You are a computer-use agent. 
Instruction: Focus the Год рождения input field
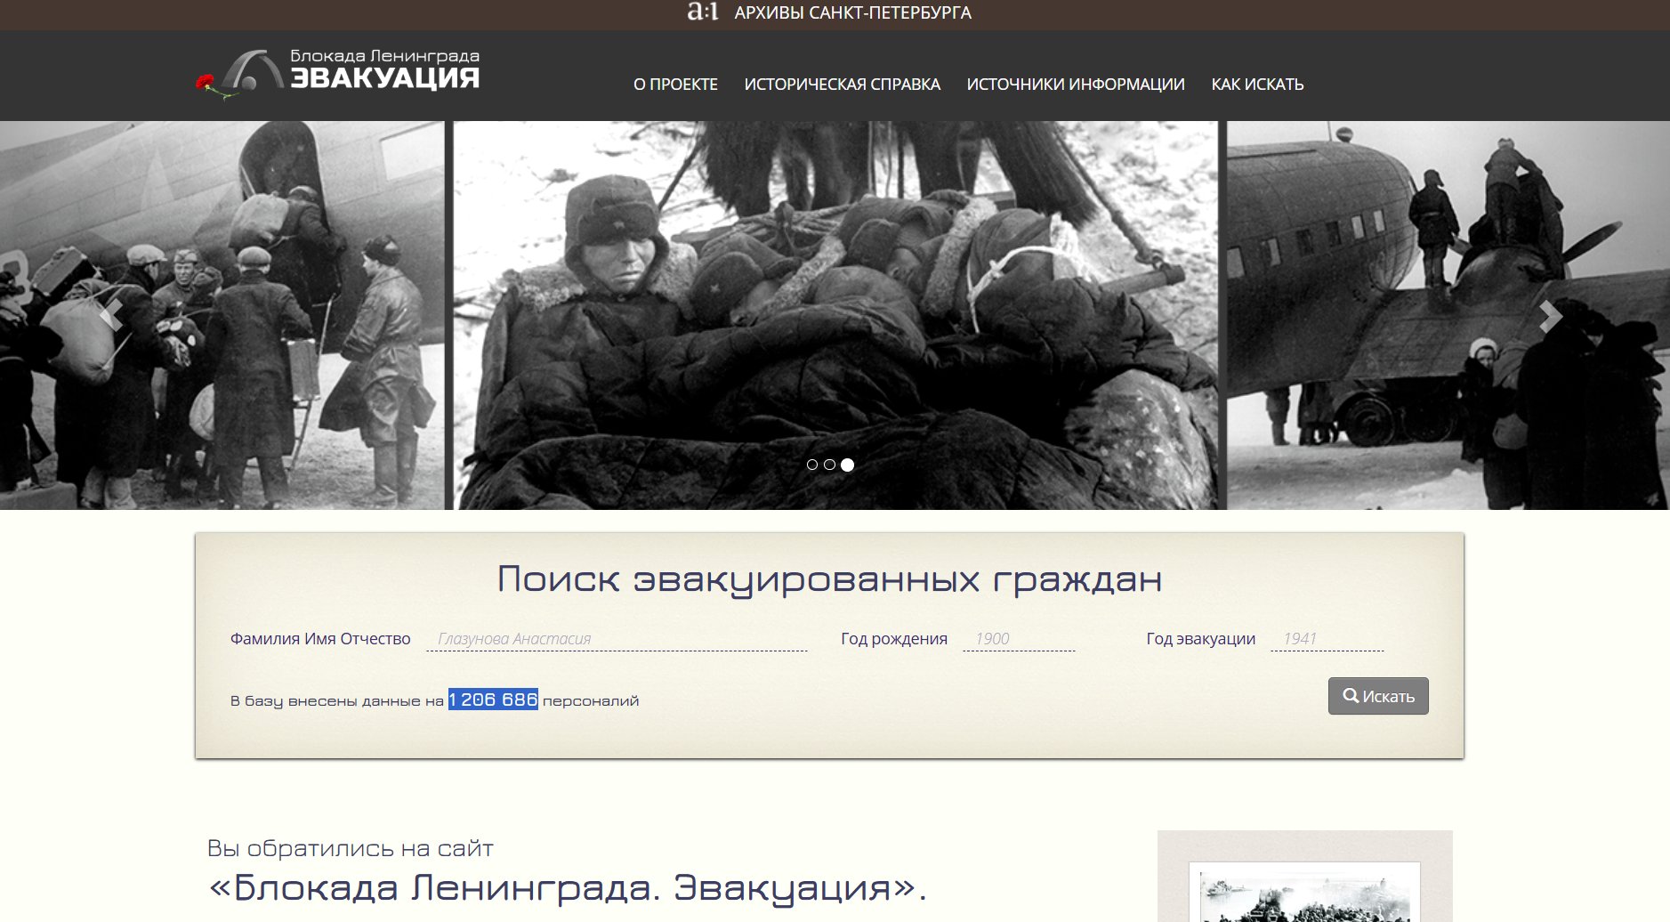tap(1019, 639)
